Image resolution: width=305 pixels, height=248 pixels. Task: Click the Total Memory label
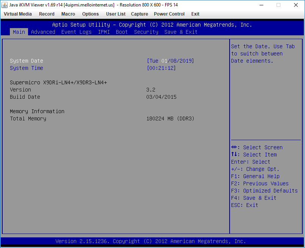tap(28, 118)
